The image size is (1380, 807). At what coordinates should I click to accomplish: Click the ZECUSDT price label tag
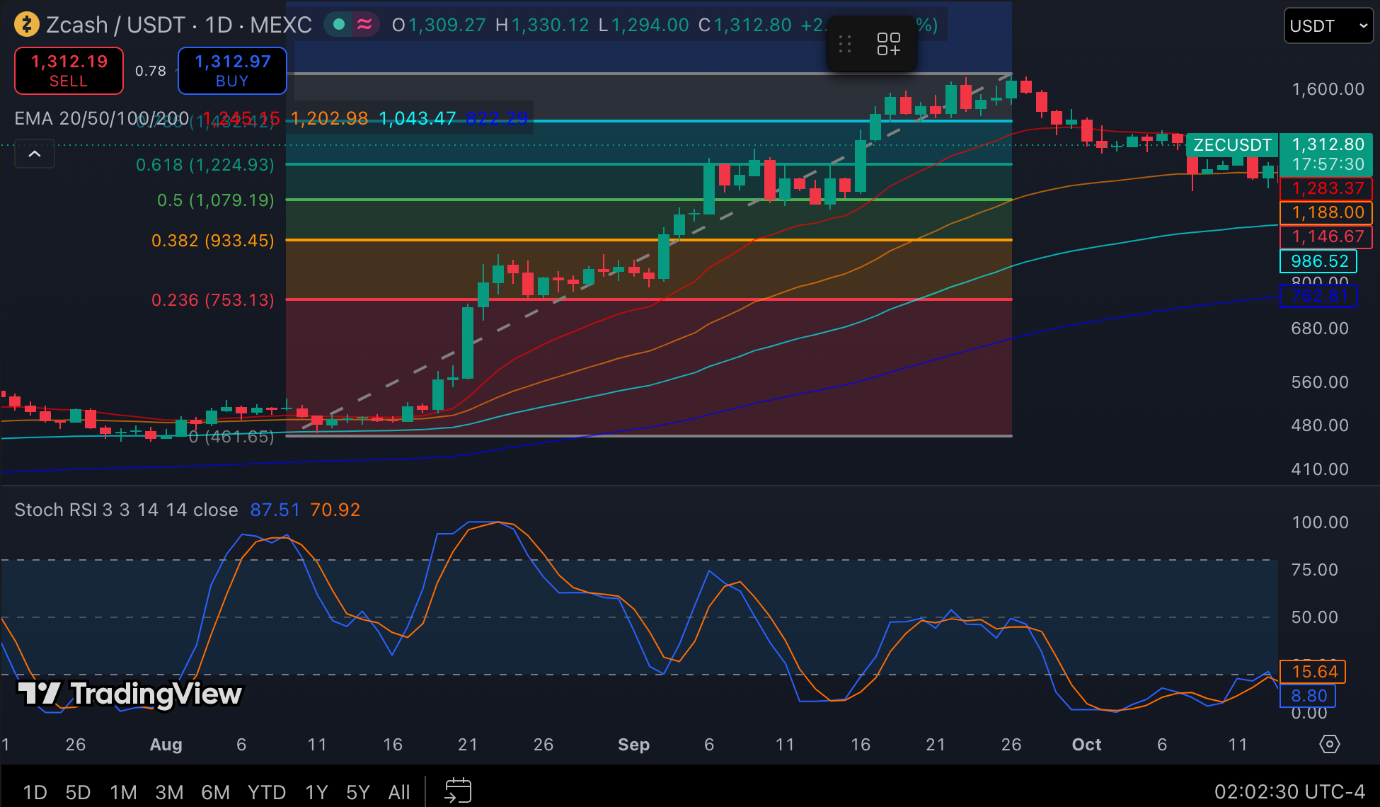[x=1232, y=145]
